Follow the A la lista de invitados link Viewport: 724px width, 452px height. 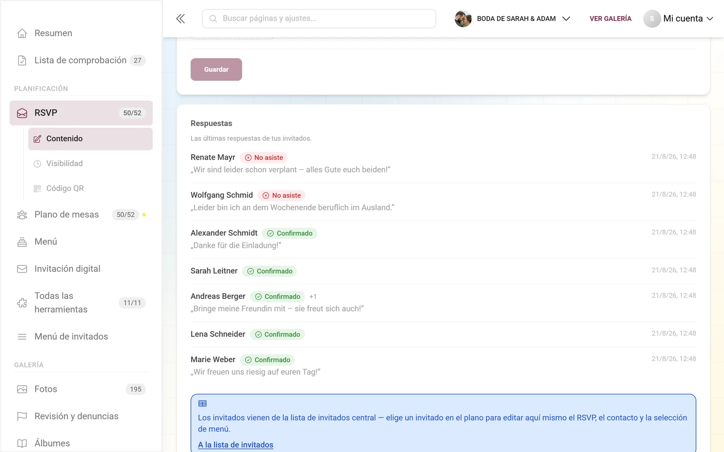pos(236,444)
